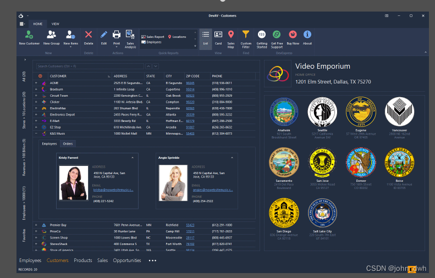Open the Employees quick report
Screen dimensions: 435x278
coord(151,42)
